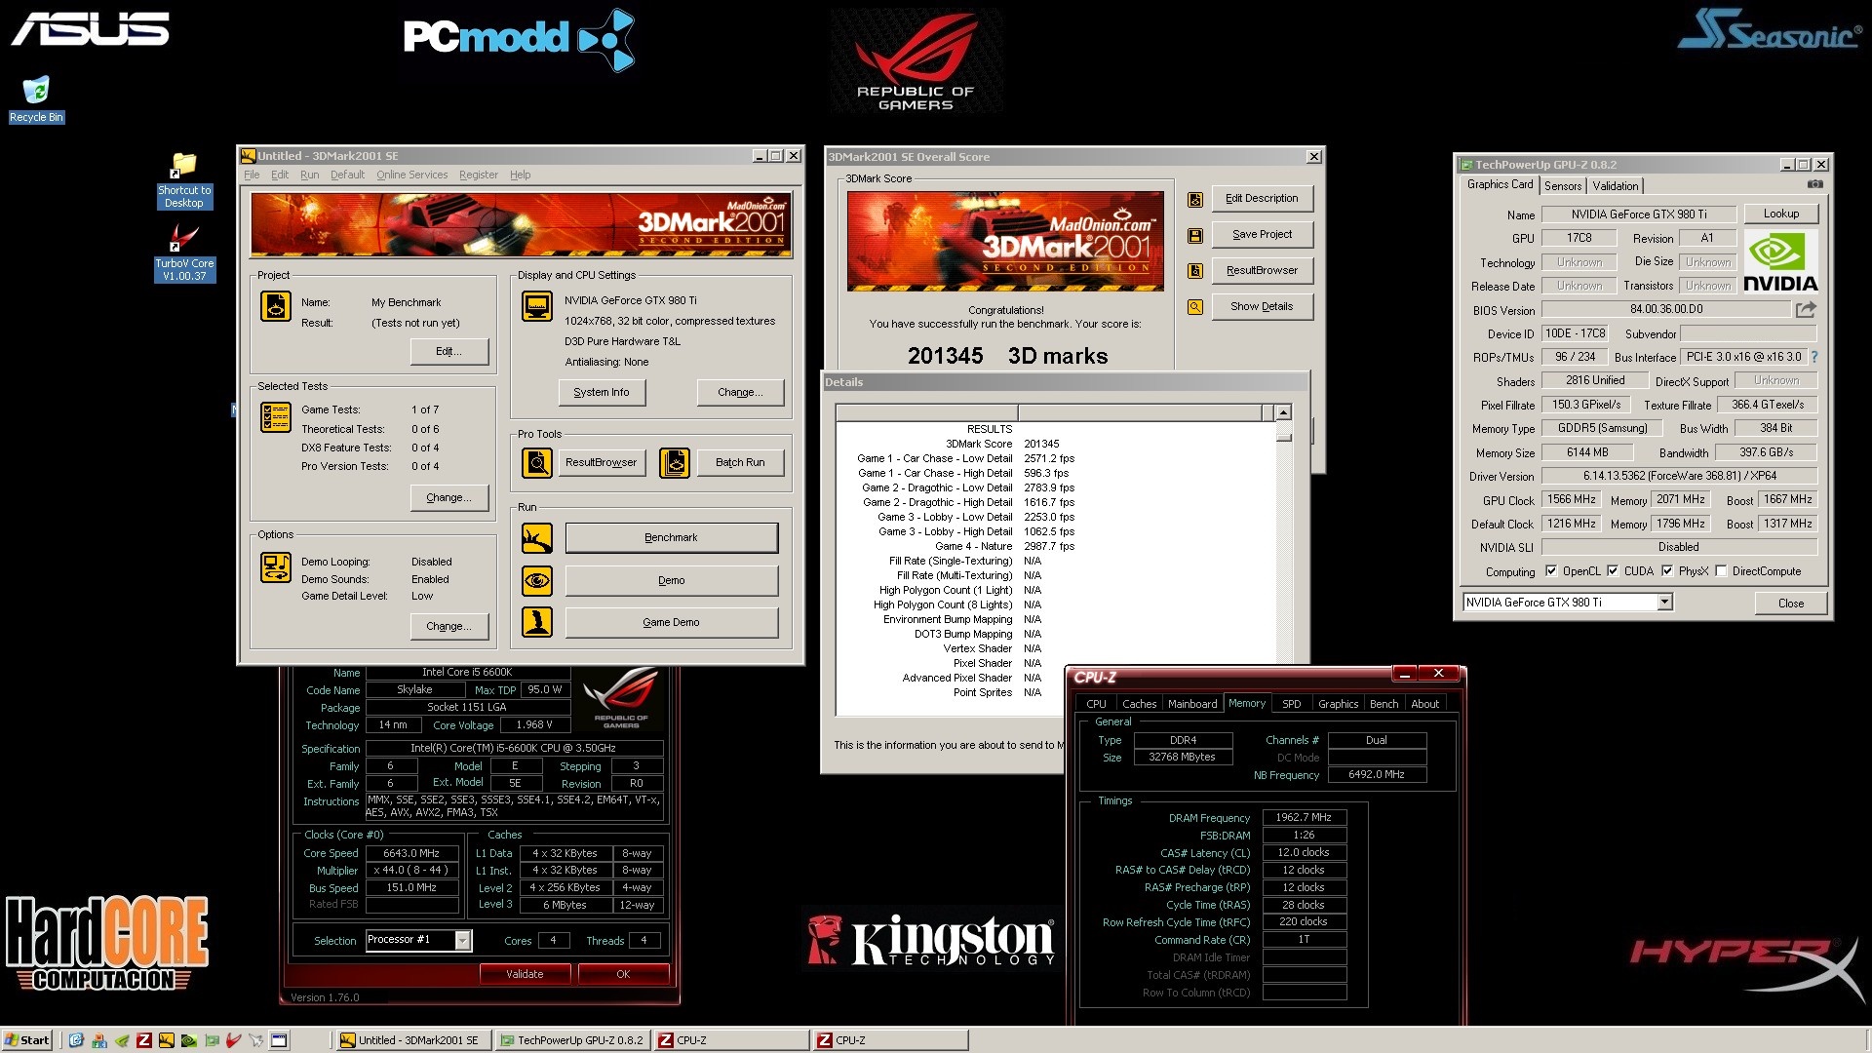Open the Online Services menu

click(411, 175)
